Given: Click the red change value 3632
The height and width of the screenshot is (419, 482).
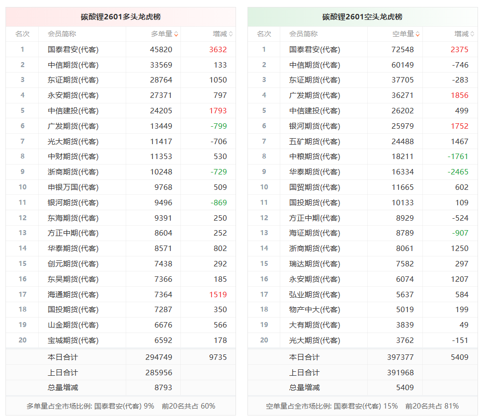Looking at the screenshot, I should pyautogui.click(x=218, y=50).
